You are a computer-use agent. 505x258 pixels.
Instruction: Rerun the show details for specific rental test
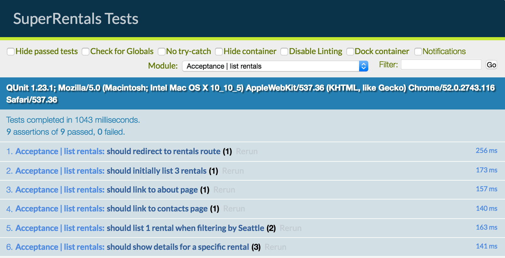[275, 247]
